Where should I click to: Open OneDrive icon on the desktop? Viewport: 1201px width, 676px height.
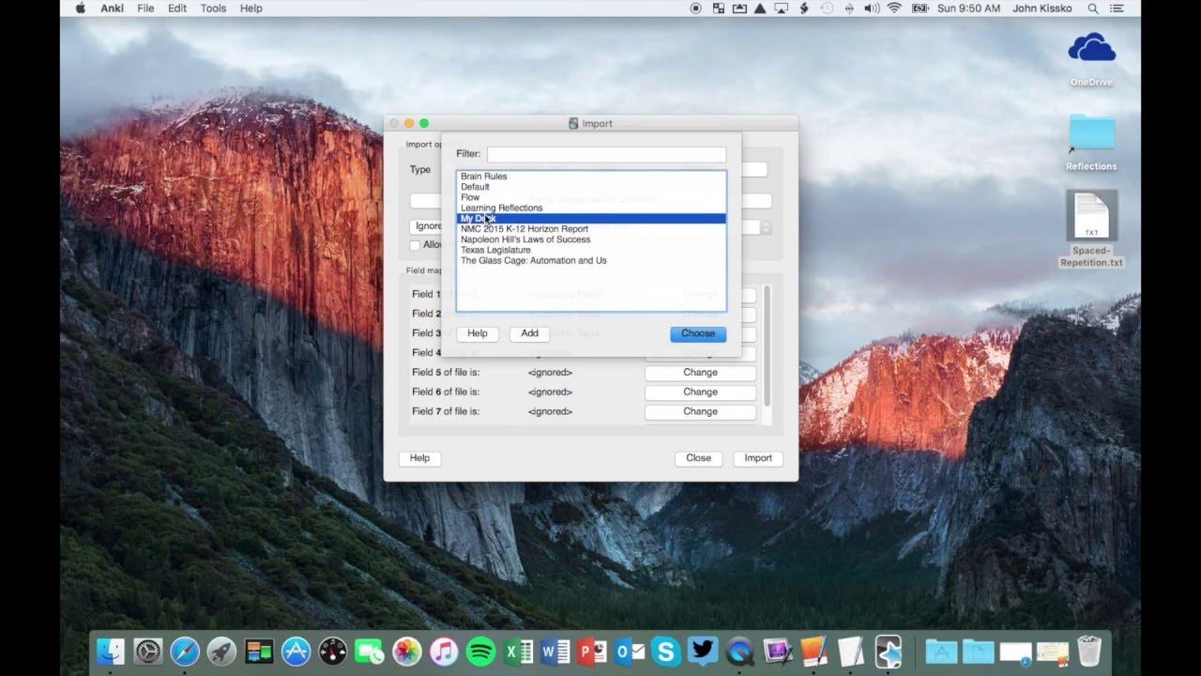pyautogui.click(x=1091, y=58)
